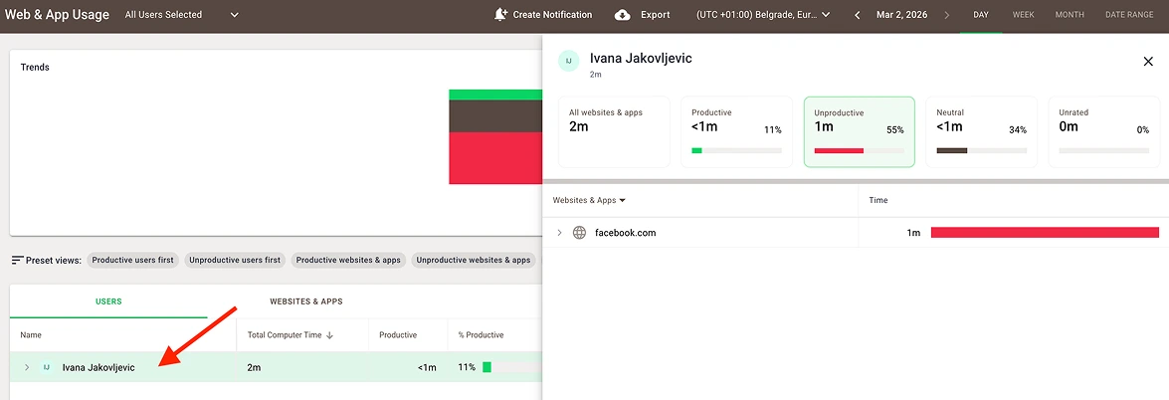The height and width of the screenshot is (400, 1169).
Task: Select the Productive users first preset
Action: point(133,260)
